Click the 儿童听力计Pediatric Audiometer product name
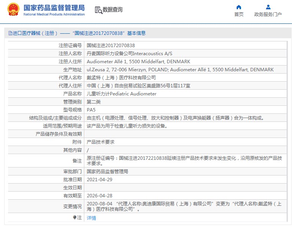Image resolution: width=292 pixels, height=228 pixels. pyautogui.click(x=121, y=93)
